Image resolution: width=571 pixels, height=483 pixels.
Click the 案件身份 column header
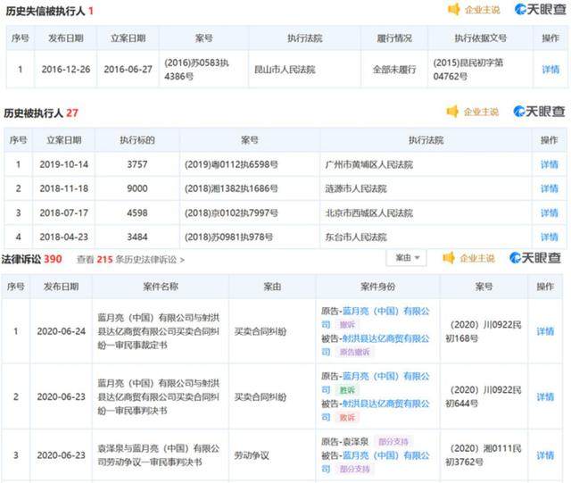click(378, 287)
